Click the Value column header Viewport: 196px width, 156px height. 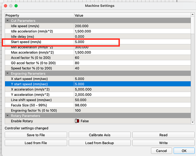click(131, 15)
